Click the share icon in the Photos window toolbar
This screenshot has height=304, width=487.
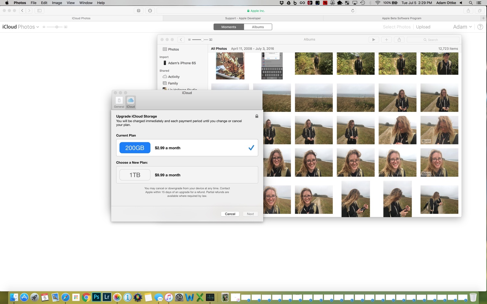399,40
